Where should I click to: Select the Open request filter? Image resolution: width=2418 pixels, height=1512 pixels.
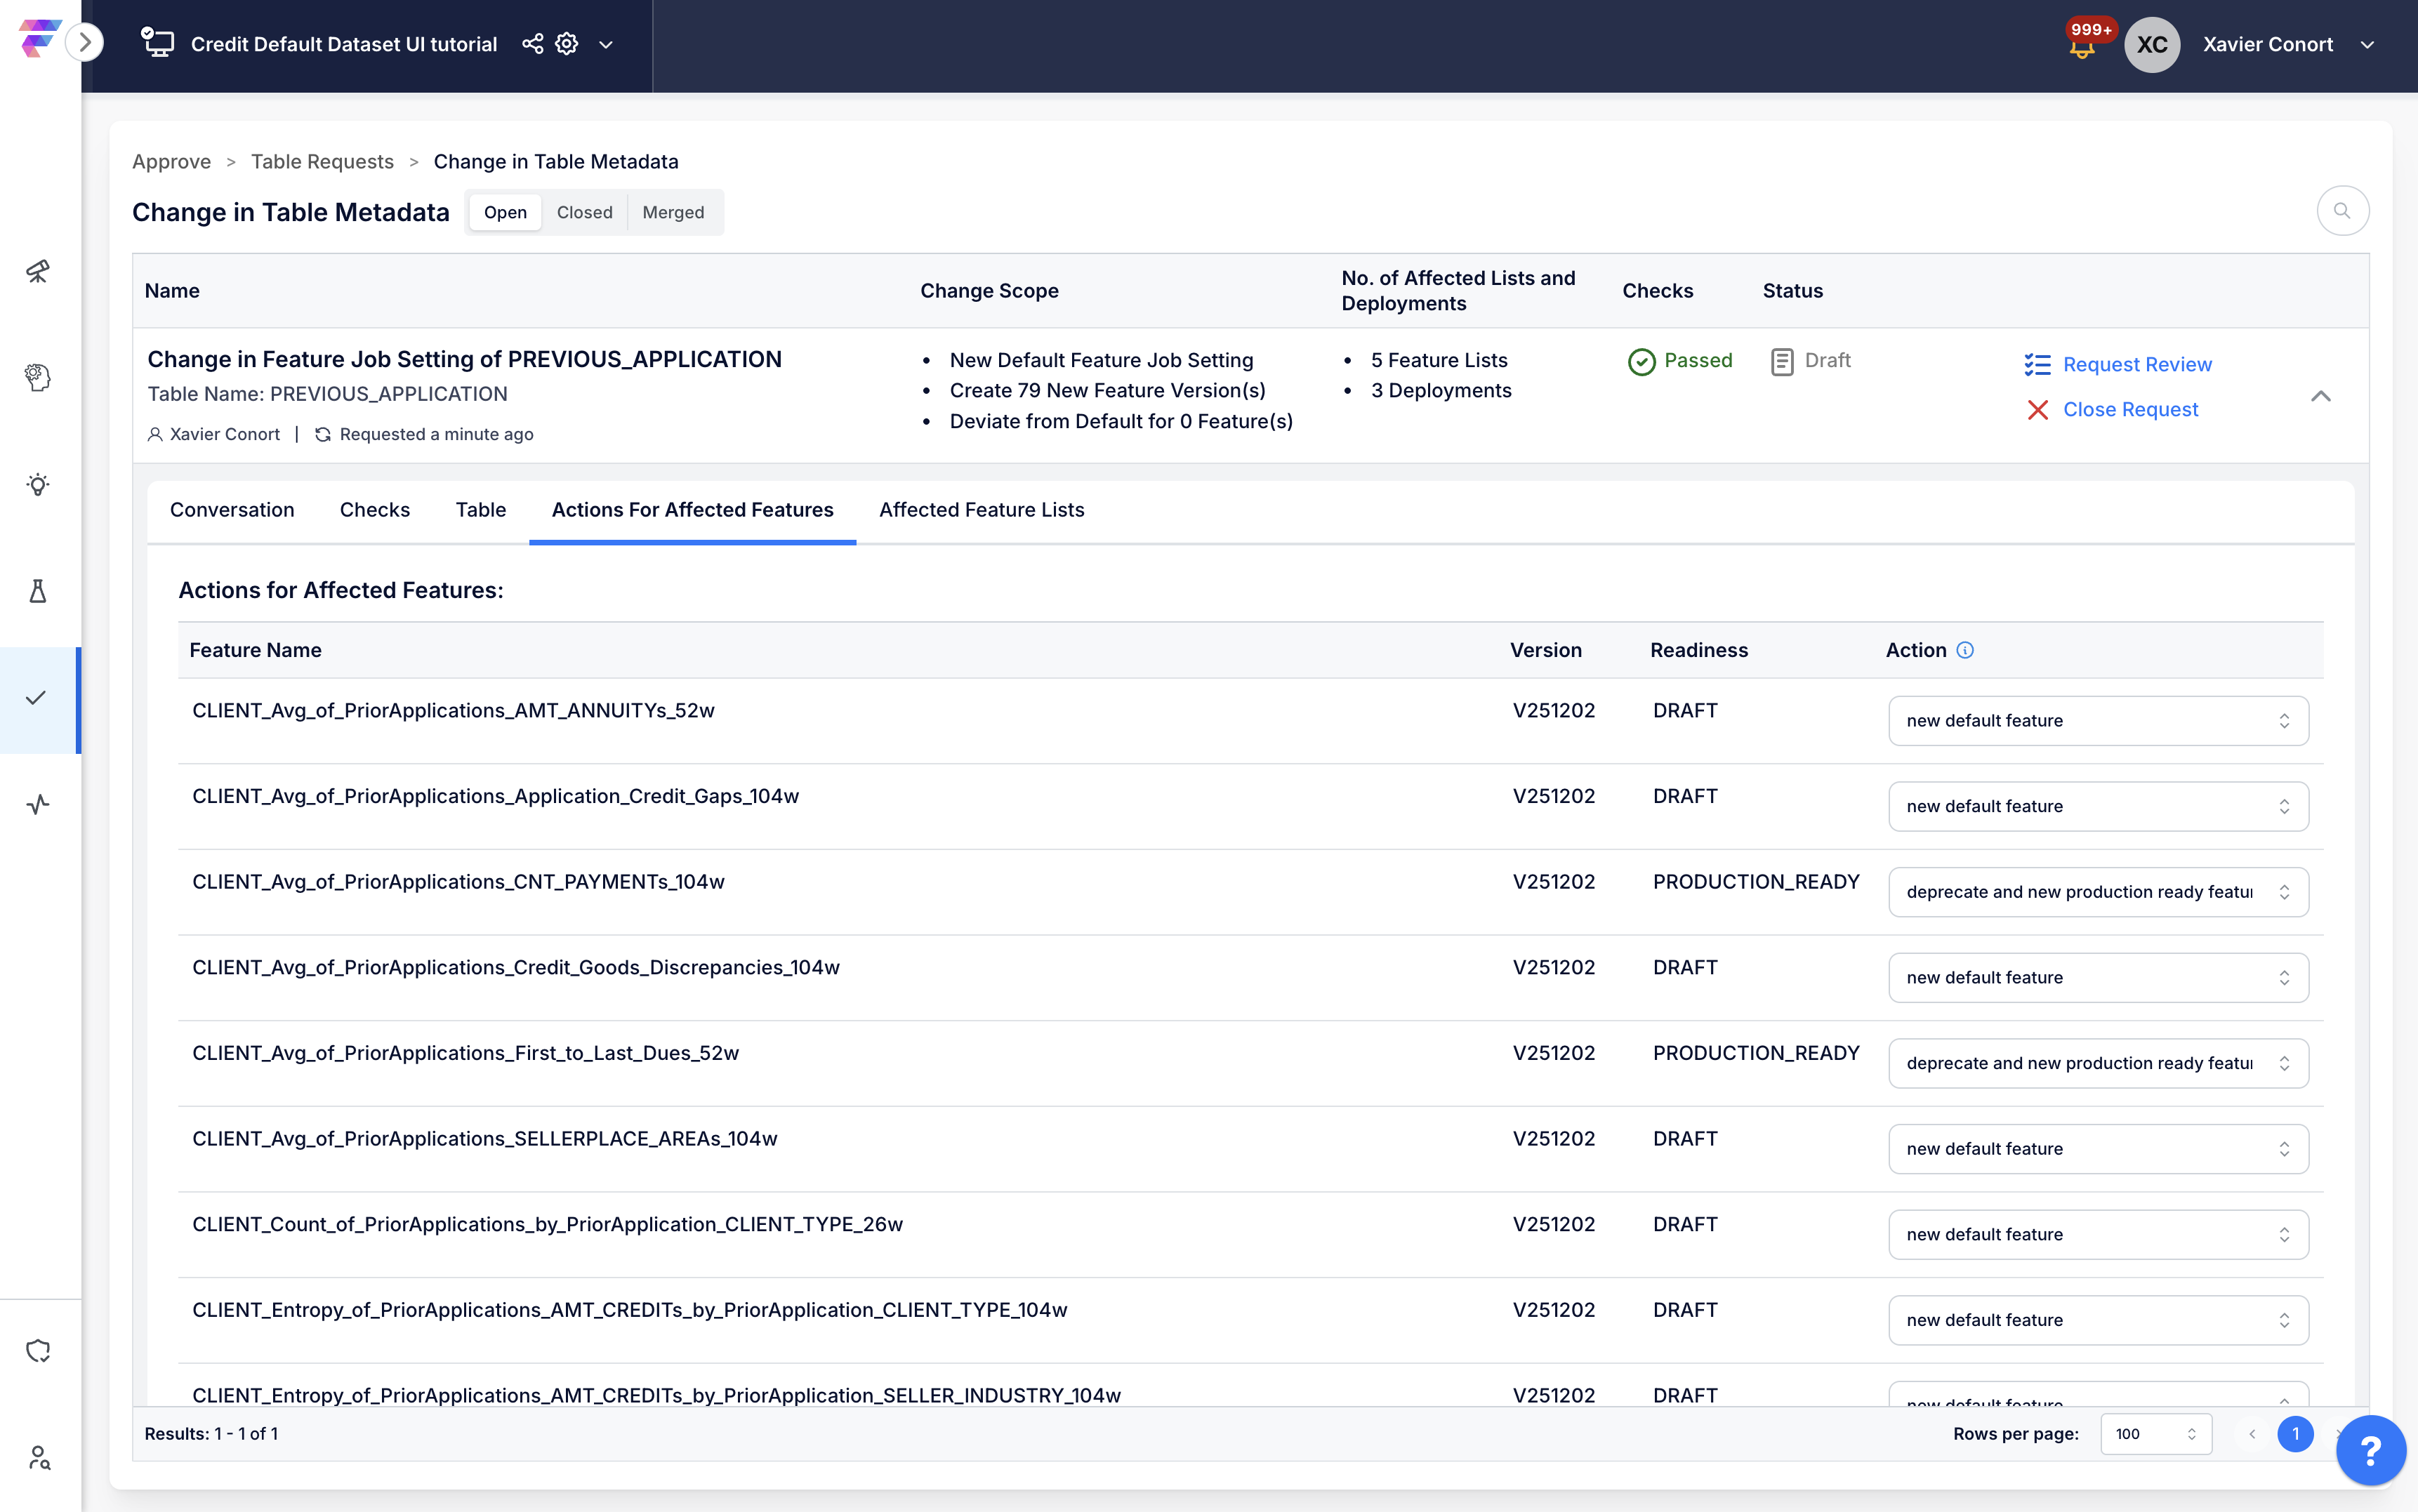[x=505, y=212]
